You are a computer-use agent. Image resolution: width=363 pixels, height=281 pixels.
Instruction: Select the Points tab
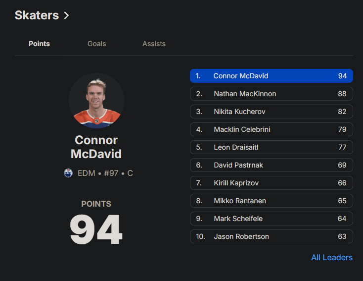(x=39, y=44)
